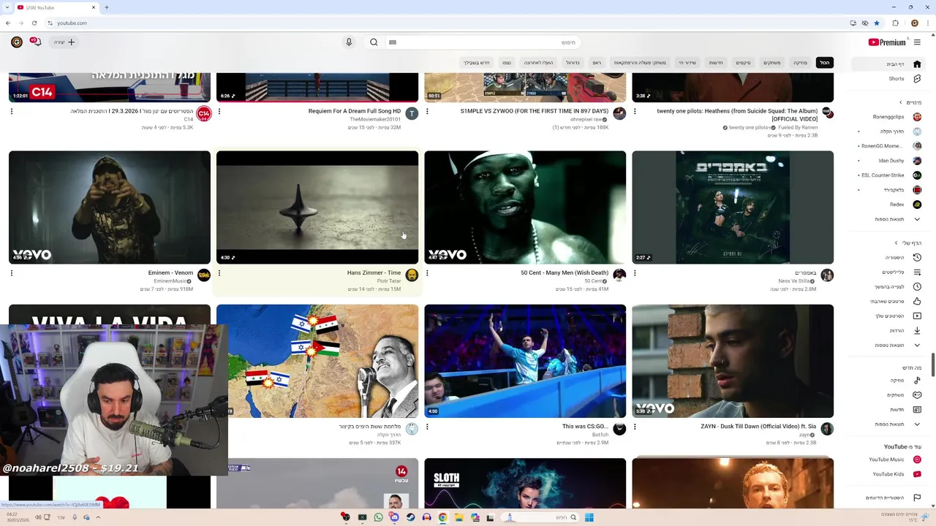Open the ZAYN Dusk Till Dawn thumbnail
936x526 pixels.
tap(733, 361)
